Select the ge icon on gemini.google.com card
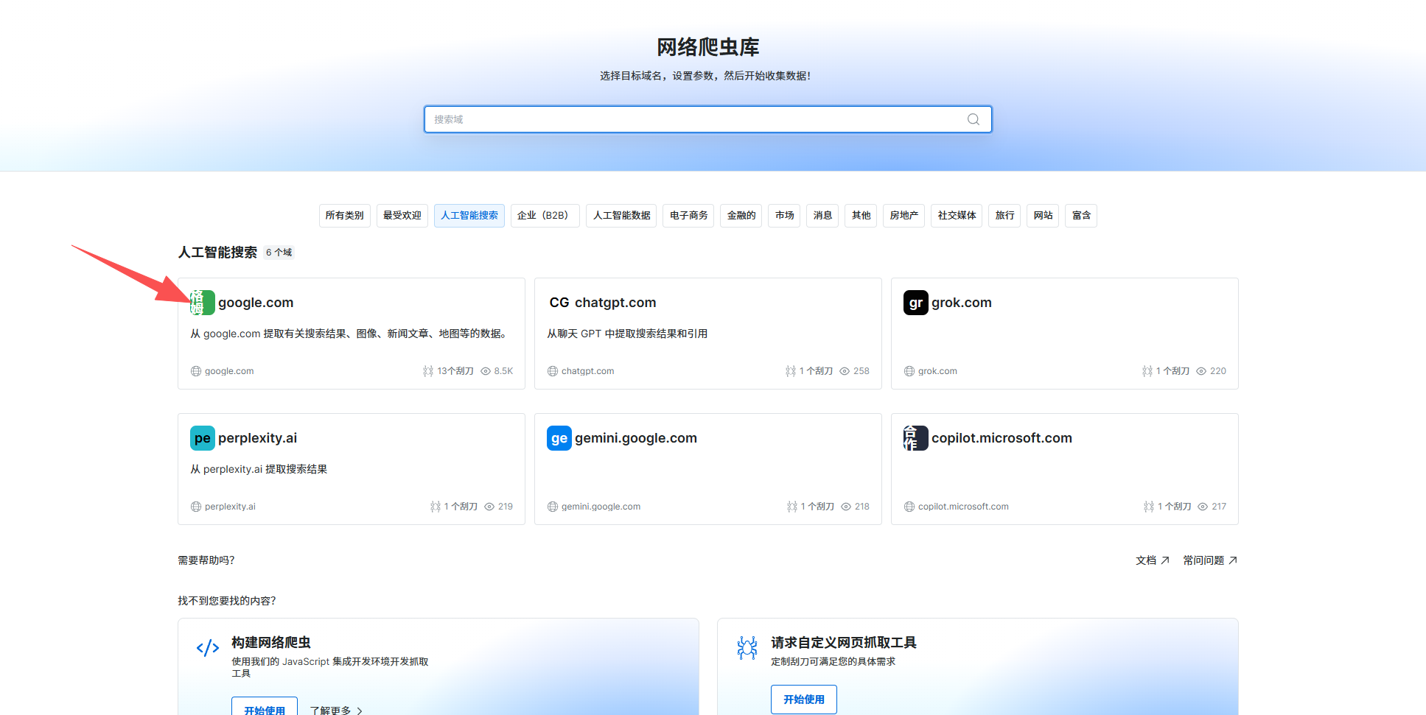Viewport: 1426px width, 715px height. (559, 438)
